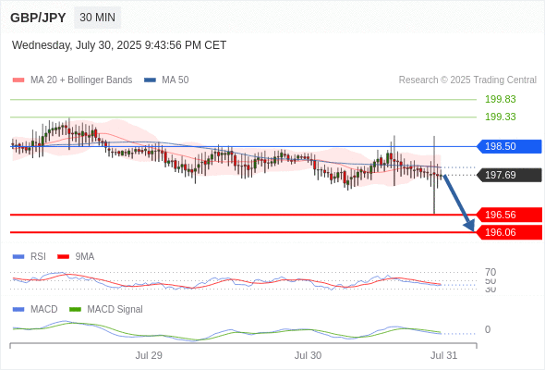
Task: Select the pink MA 20 Bollinger legend swatch
Action: click(x=18, y=80)
